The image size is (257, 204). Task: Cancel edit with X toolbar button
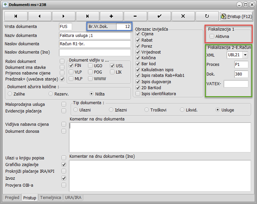[x=183, y=16]
